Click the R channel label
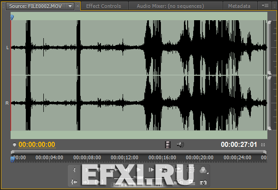The width and height of the screenshot is (278, 190). [7, 103]
